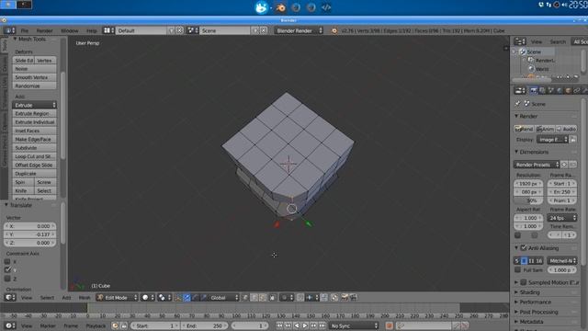This screenshot has height=331, width=588.
Task: Select the Constraints properties tab icon
Action: 577,90
